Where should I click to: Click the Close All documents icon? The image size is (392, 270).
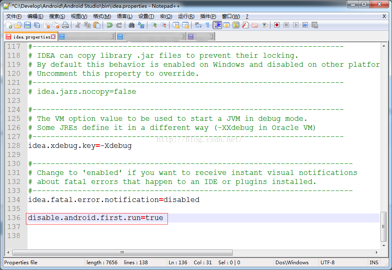[56, 25]
